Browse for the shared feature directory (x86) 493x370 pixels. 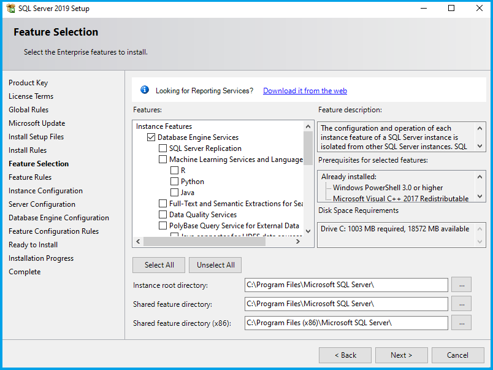click(461, 323)
